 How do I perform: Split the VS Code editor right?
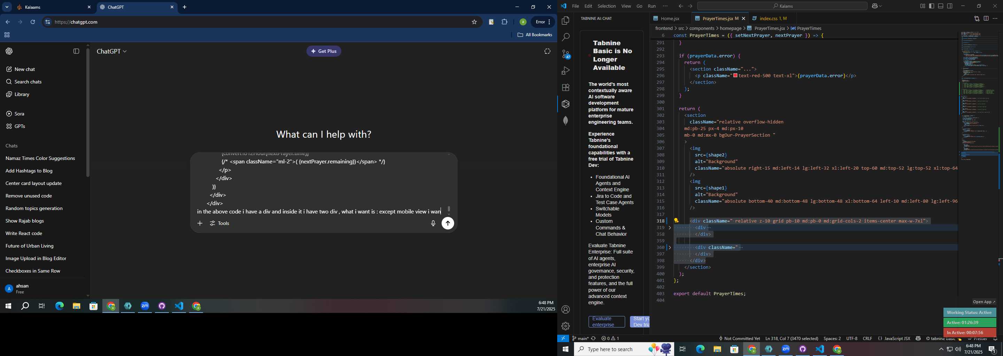click(986, 18)
